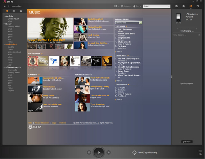Click inside the Search input field
The image size is (205, 159).
coord(155,6)
